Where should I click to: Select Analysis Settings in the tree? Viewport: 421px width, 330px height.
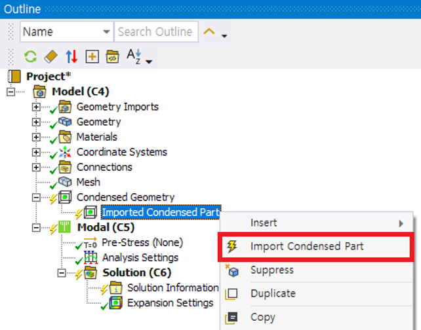[x=140, y=257]
